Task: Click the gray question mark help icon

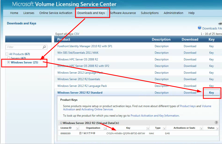Action: (216, 123)
